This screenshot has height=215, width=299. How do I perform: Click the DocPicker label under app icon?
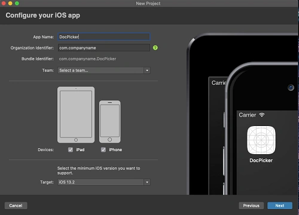[261, 161]
